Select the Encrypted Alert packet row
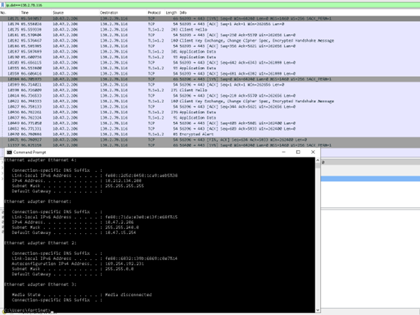 click(x=140, y=134)
